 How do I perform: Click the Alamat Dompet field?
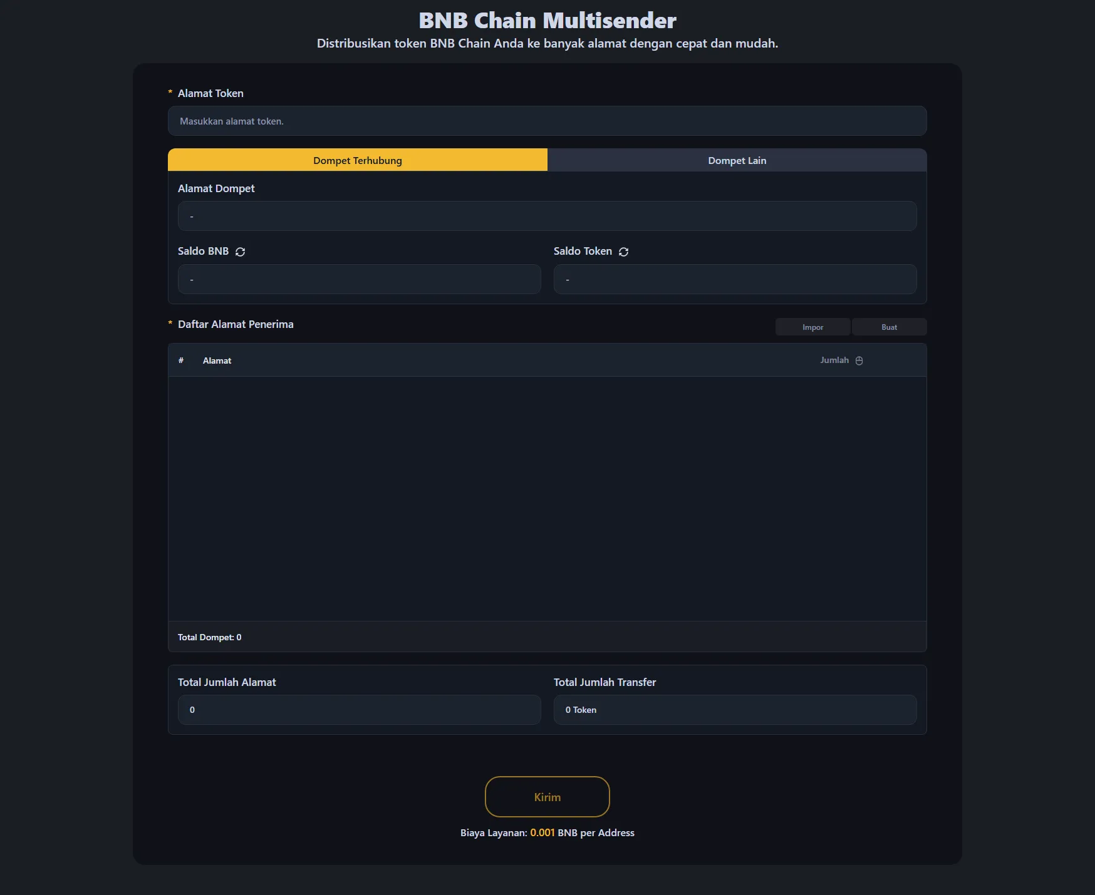point(547,217)
